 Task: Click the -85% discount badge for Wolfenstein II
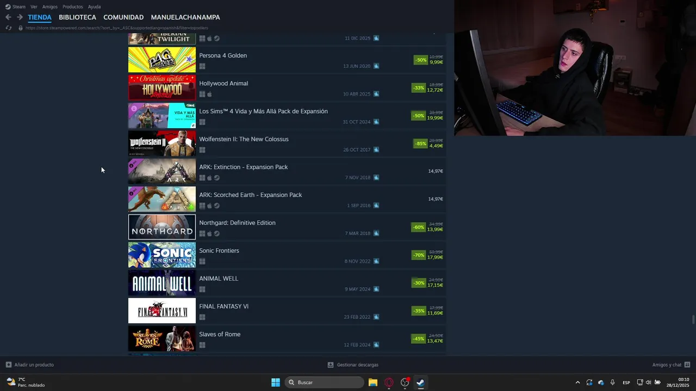tap(420, 143)
